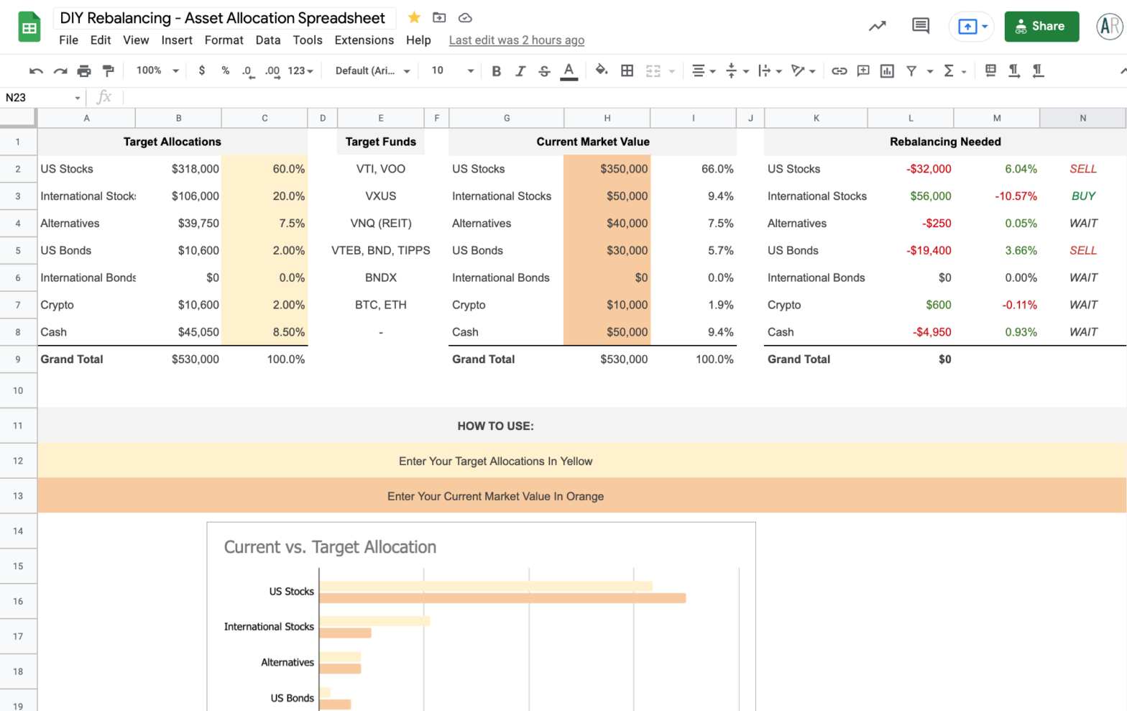Star this spreadsheet
The width and height of the screenshot is (1127, 711).
(414, 17)
